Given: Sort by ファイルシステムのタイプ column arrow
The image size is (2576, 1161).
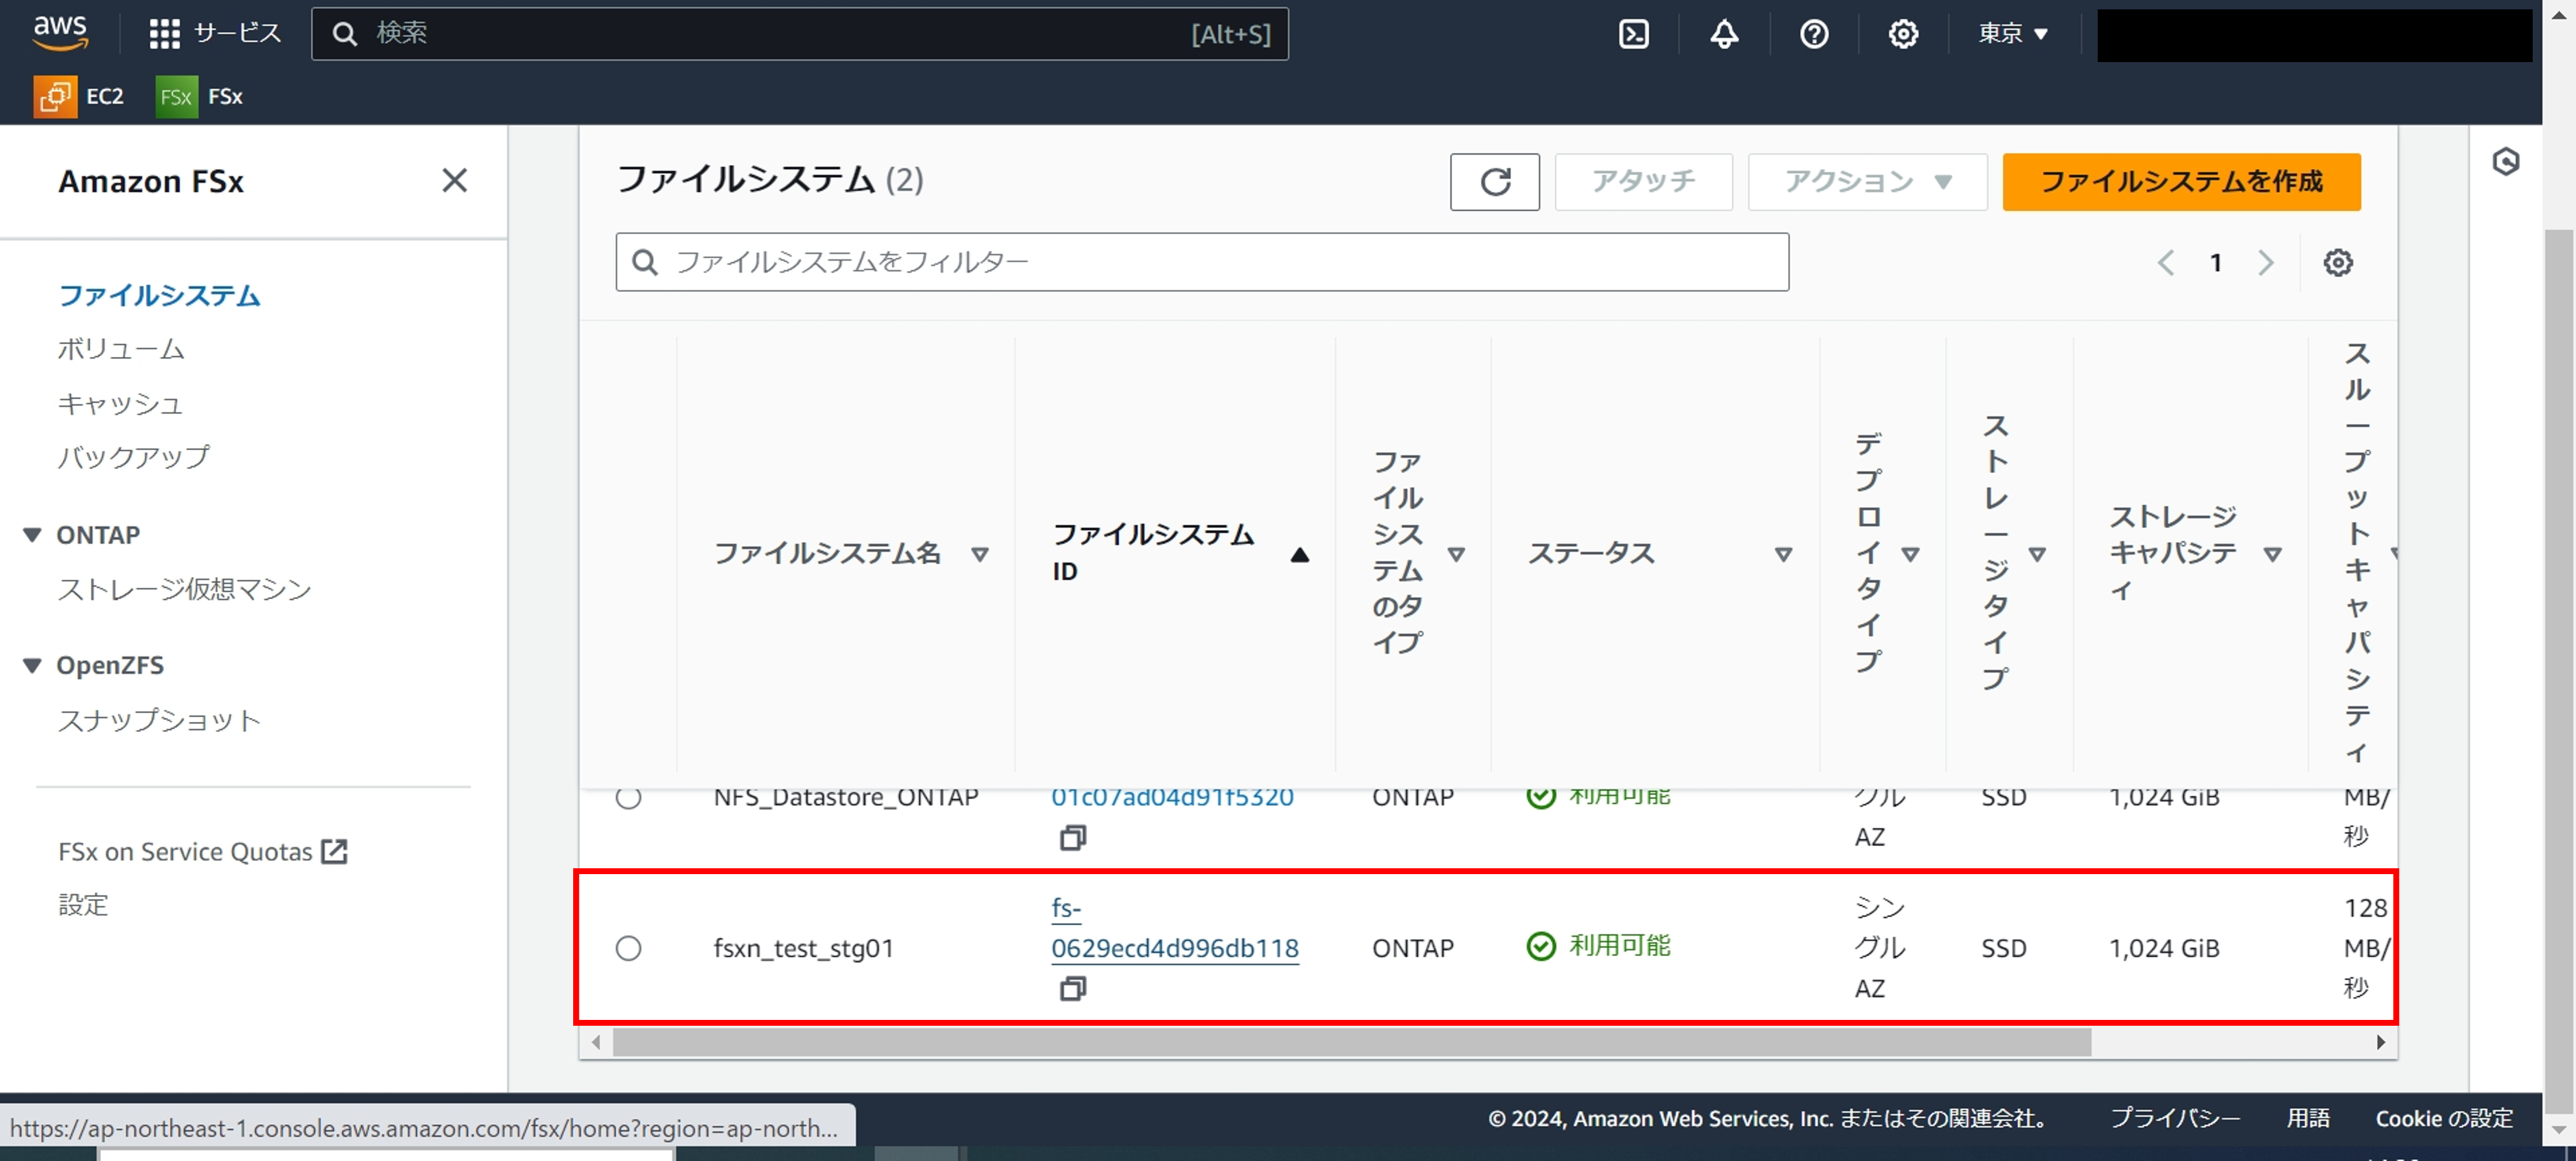Looking at the screenshot, I should pos(1455,554).
